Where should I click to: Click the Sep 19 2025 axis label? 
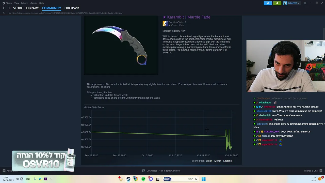(91, 155)
